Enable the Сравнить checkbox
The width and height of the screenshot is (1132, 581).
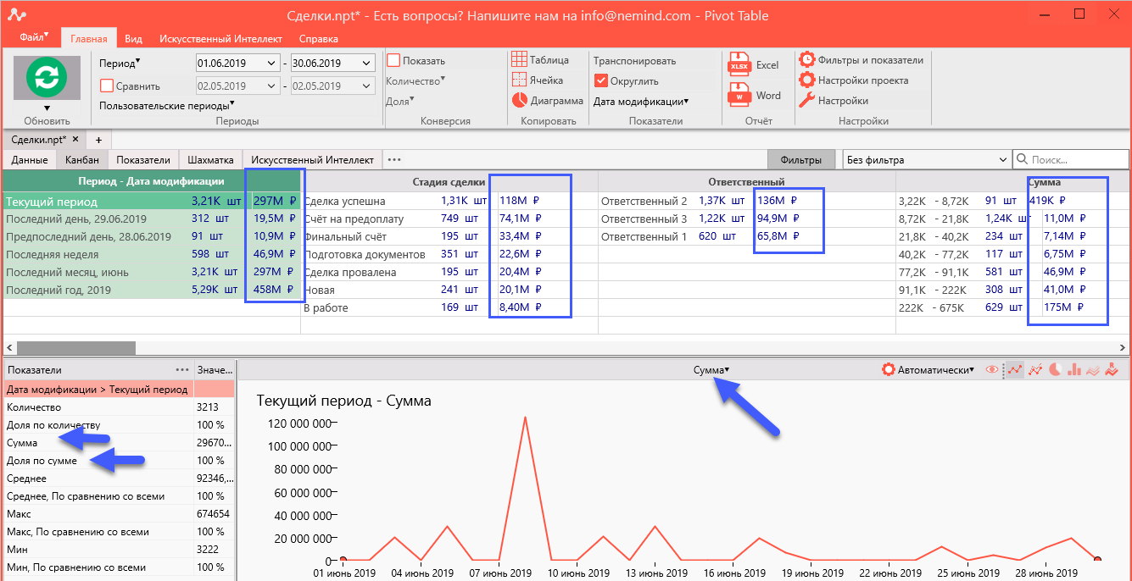106,86
